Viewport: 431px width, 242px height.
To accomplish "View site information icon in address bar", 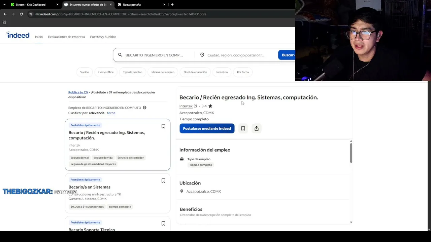I will pos(31,14).
